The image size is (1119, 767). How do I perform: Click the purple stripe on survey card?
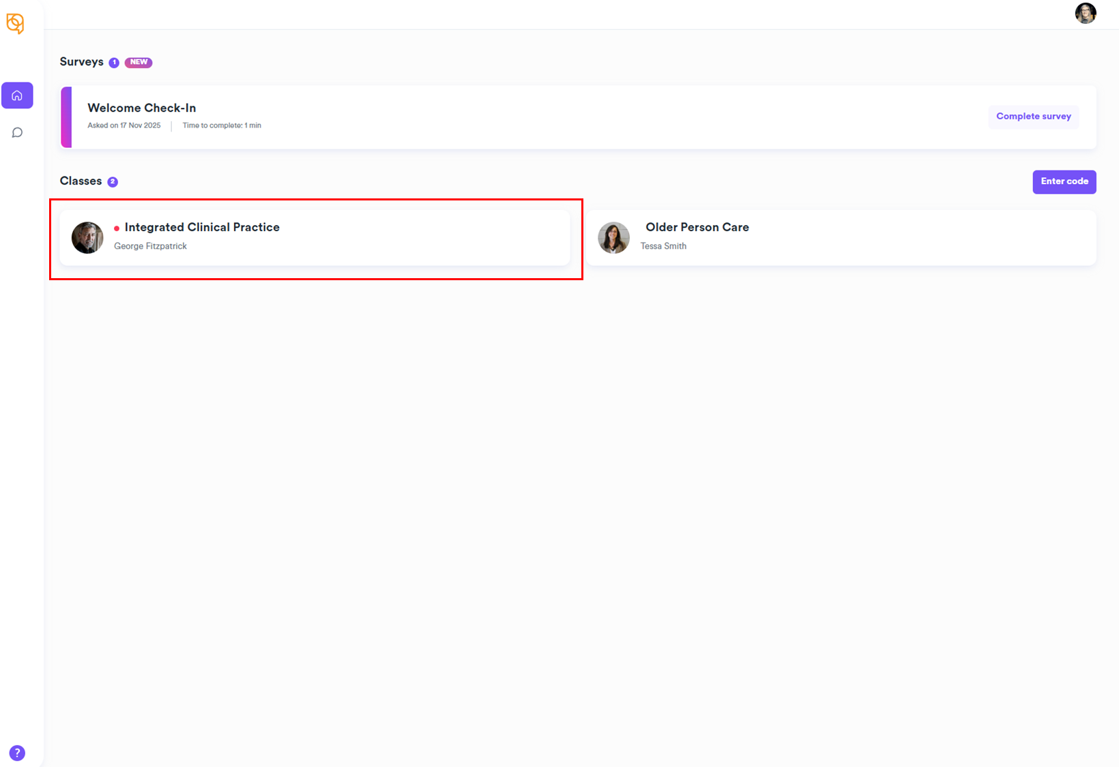[x=66, y=117]
